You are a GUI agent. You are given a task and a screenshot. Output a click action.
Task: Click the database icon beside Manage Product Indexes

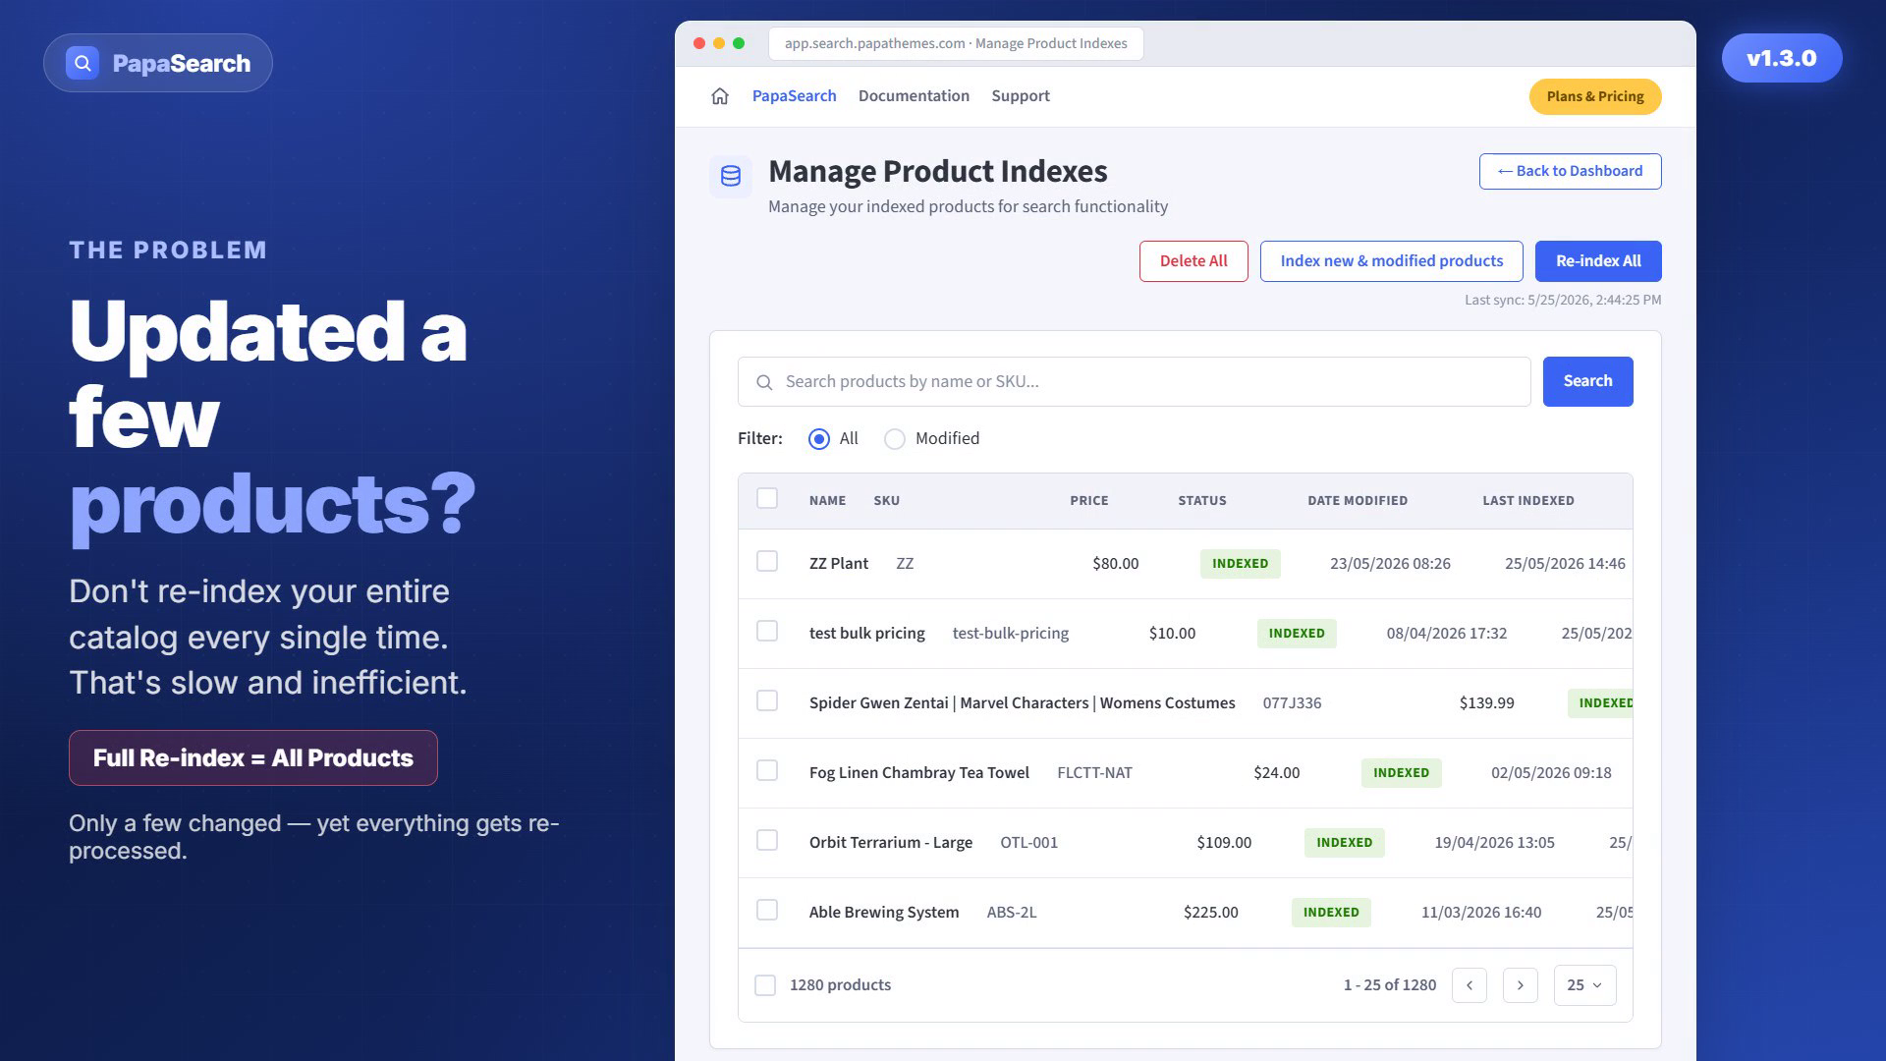pyautogui.click(x=731, y=177)
